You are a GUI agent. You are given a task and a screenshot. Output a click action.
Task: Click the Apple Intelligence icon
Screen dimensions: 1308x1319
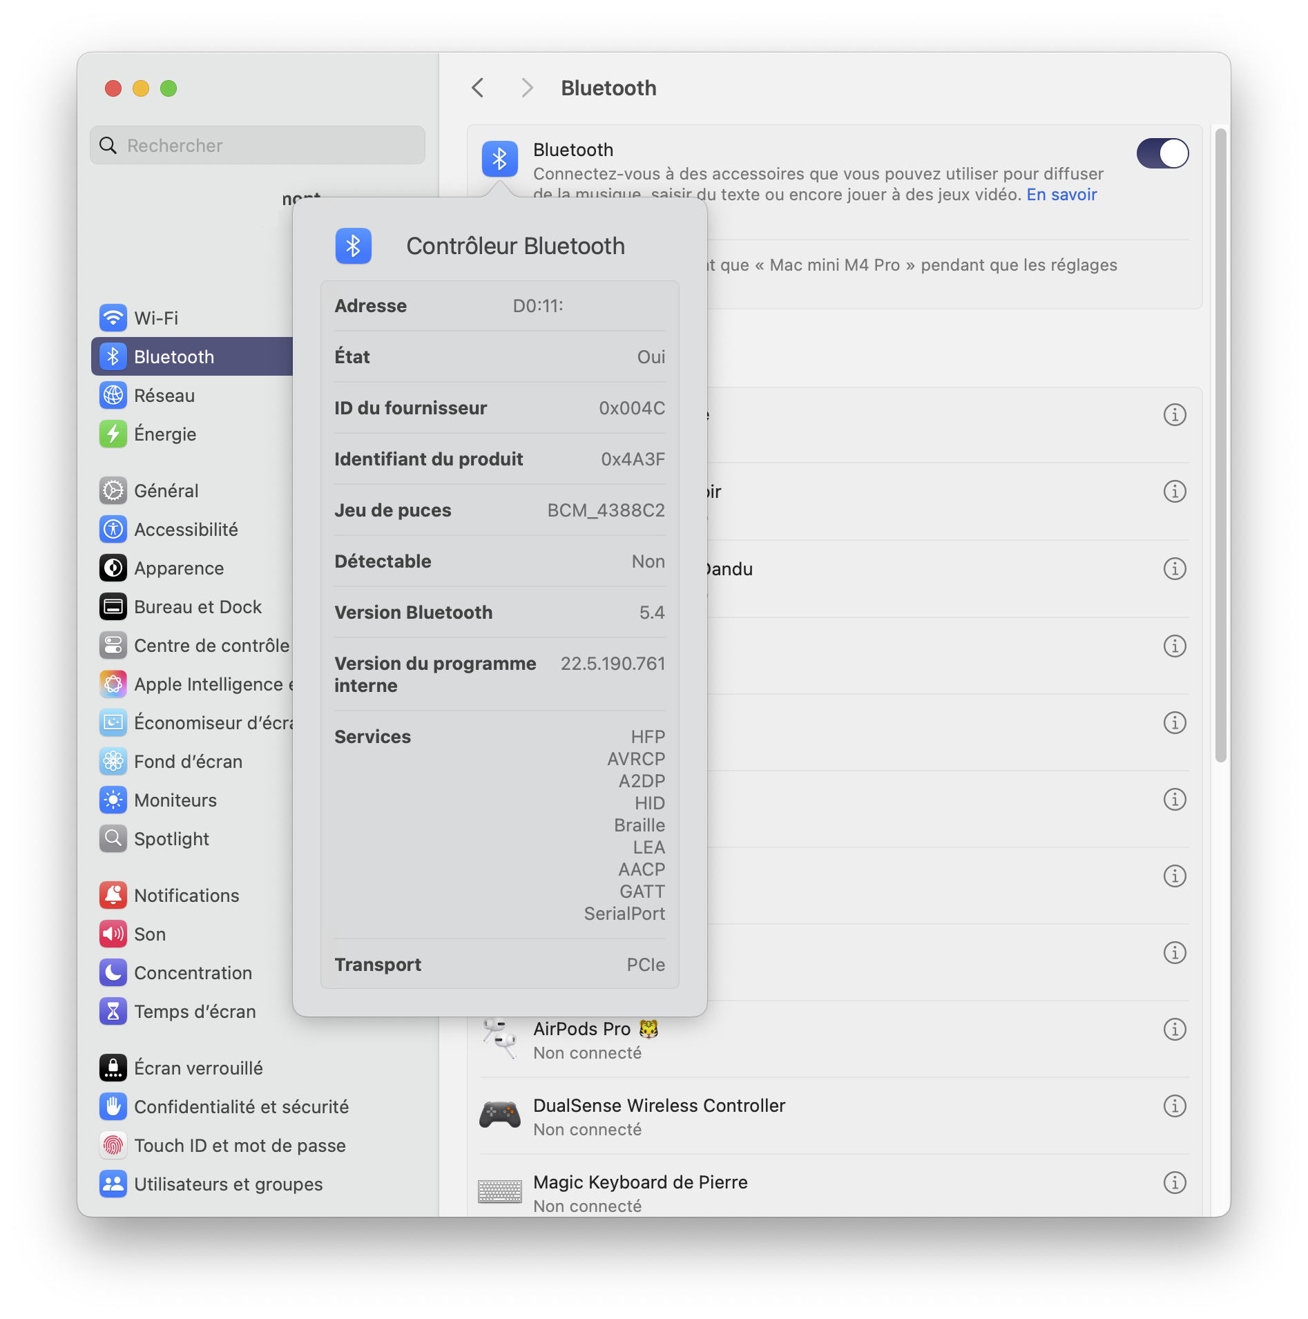113,684
